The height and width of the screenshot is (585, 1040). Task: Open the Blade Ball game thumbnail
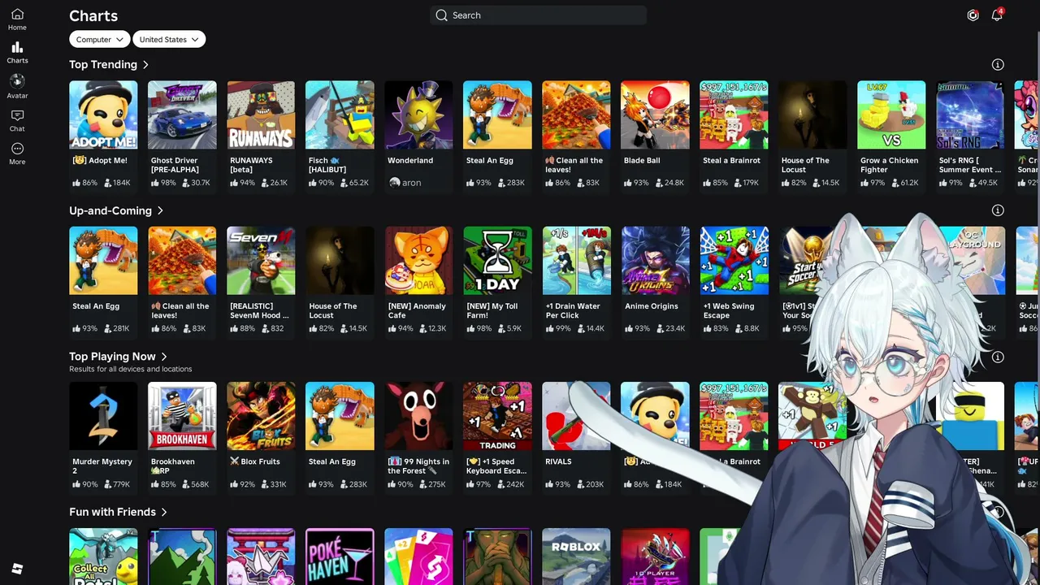(655, 115)
